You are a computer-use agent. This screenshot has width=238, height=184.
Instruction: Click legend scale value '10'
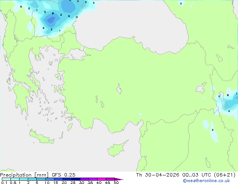pos(47,182)
